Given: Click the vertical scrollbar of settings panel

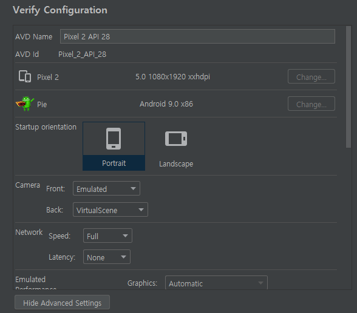Looking at the screenshot, I should [348, 87].
